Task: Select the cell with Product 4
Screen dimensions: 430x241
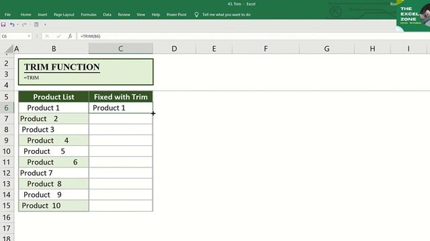Action: tap(54, 141)
